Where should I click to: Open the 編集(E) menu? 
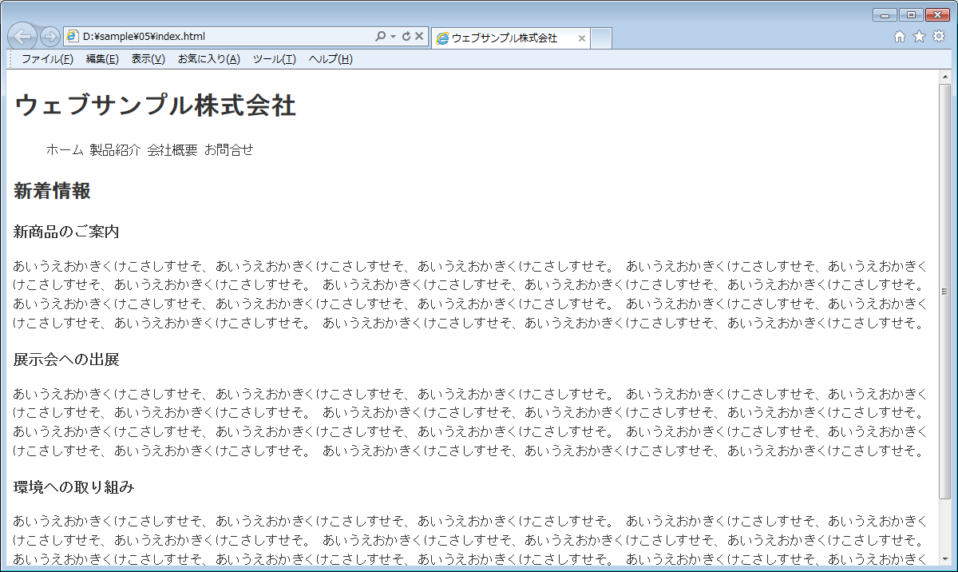pyautogui.click(x=102, y=59)
